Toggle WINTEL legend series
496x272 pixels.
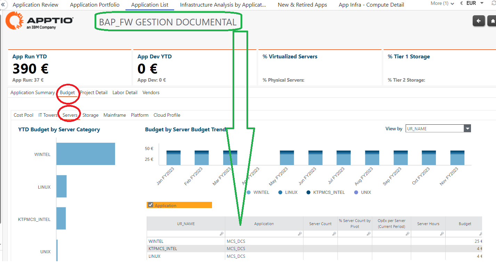(x=258, y=192)
